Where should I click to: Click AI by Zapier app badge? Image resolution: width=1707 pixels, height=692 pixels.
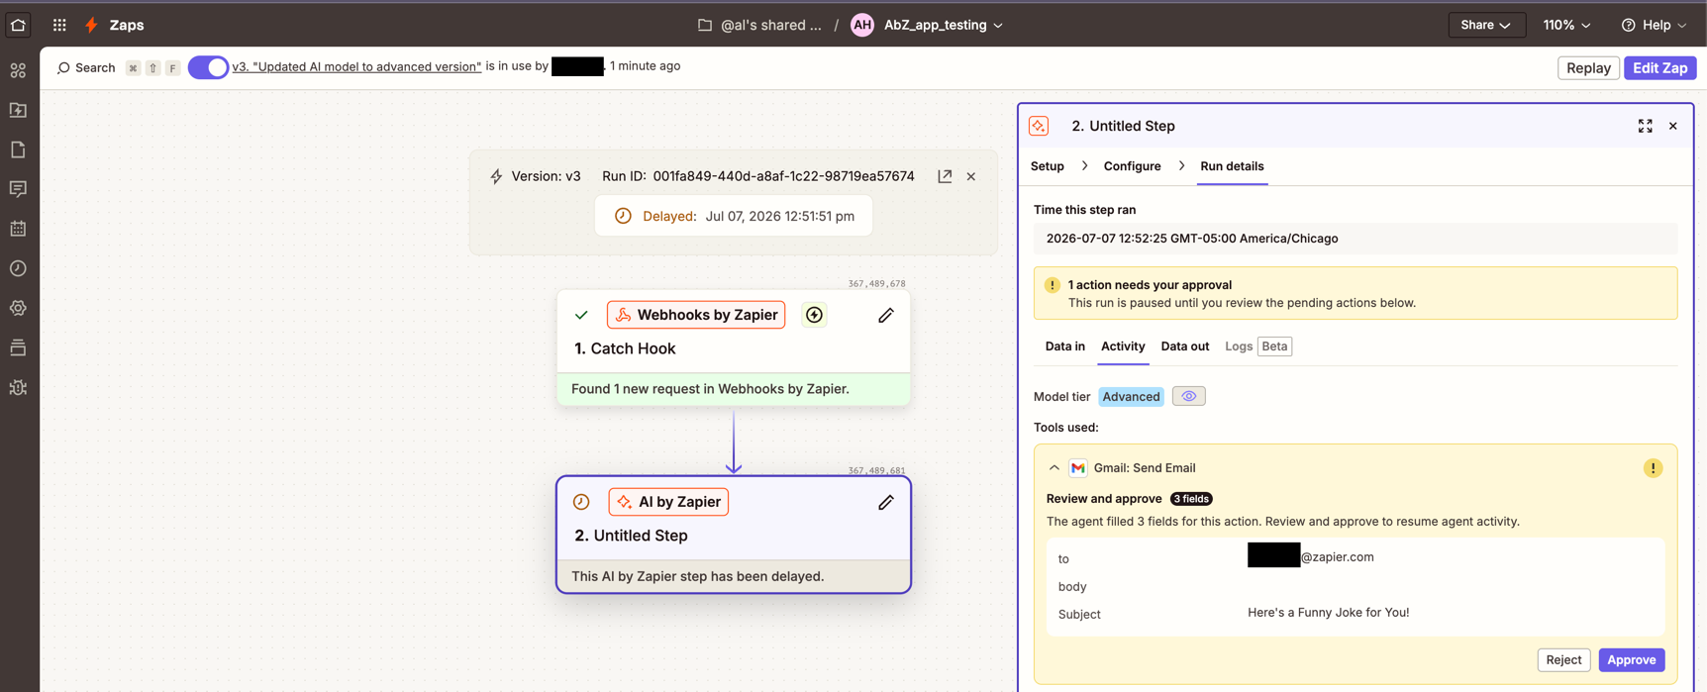pos(668,502)
